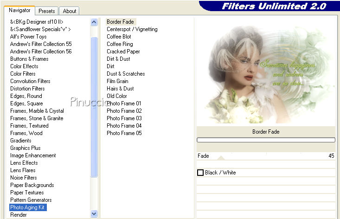
Task: Switch to the Navigator tab
Action: [x=19, y=10]
